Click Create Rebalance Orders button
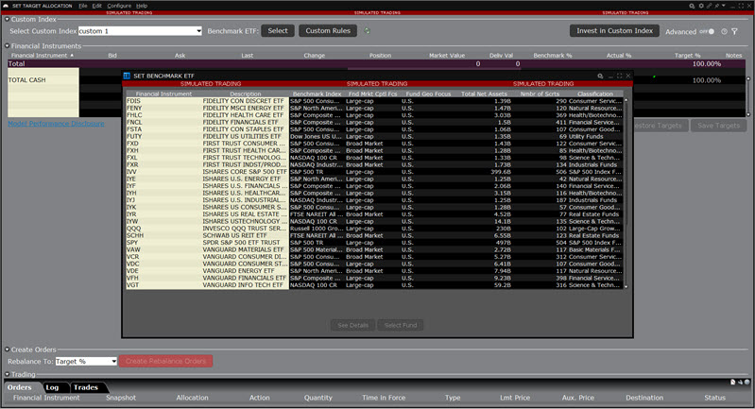 tap(165, 361)
